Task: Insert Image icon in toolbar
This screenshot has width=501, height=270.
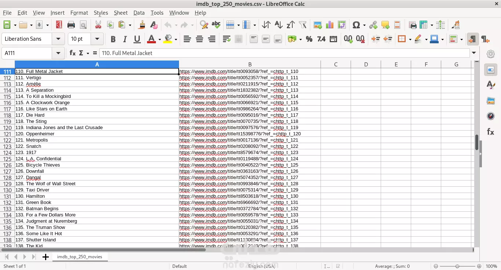Action: point(318,25)
